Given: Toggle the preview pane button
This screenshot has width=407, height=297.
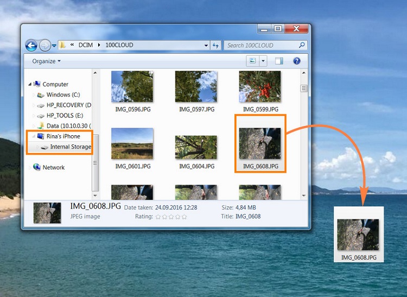Looking at the screenshot, I should point(279,61).
